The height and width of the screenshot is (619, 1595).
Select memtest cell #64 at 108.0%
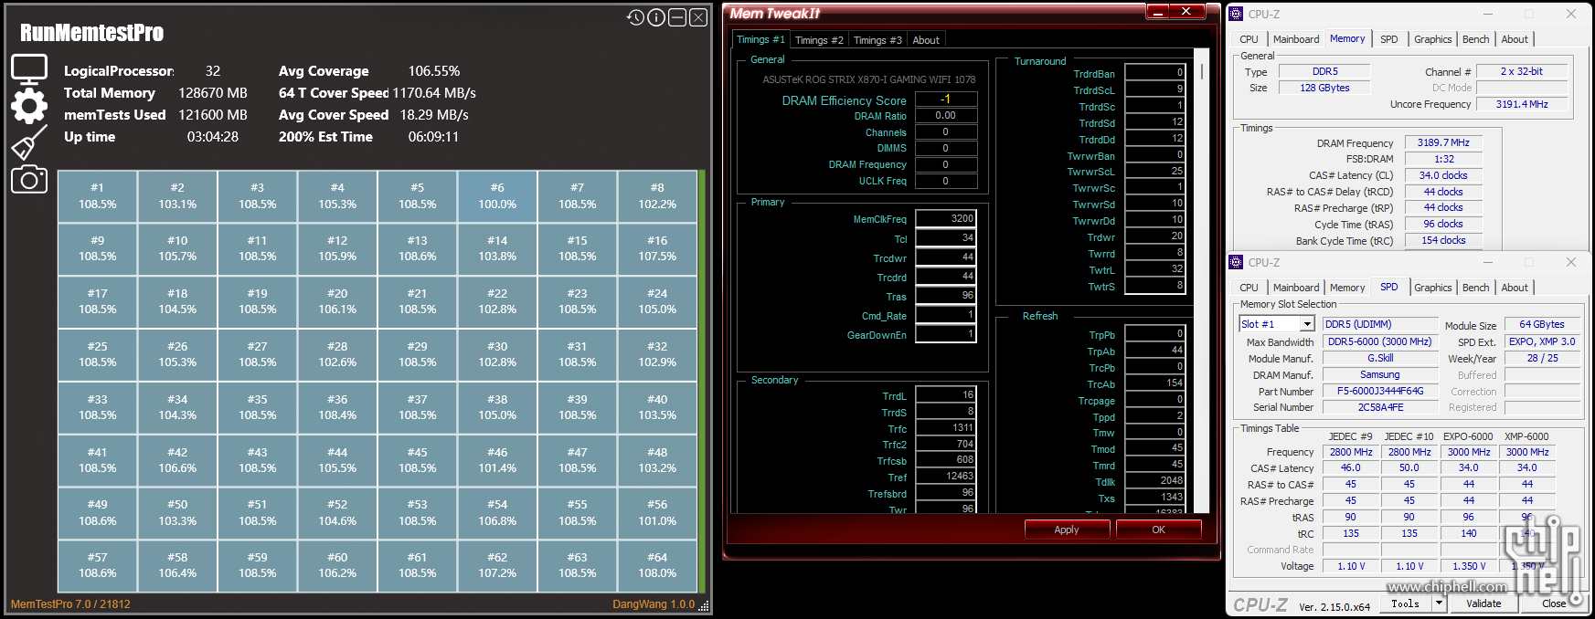[x=657, y=566]
